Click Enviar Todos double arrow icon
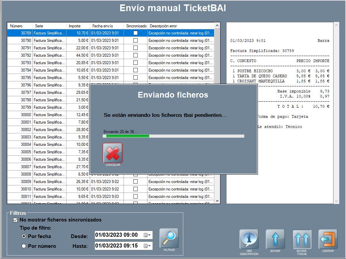 click(301, 239)
